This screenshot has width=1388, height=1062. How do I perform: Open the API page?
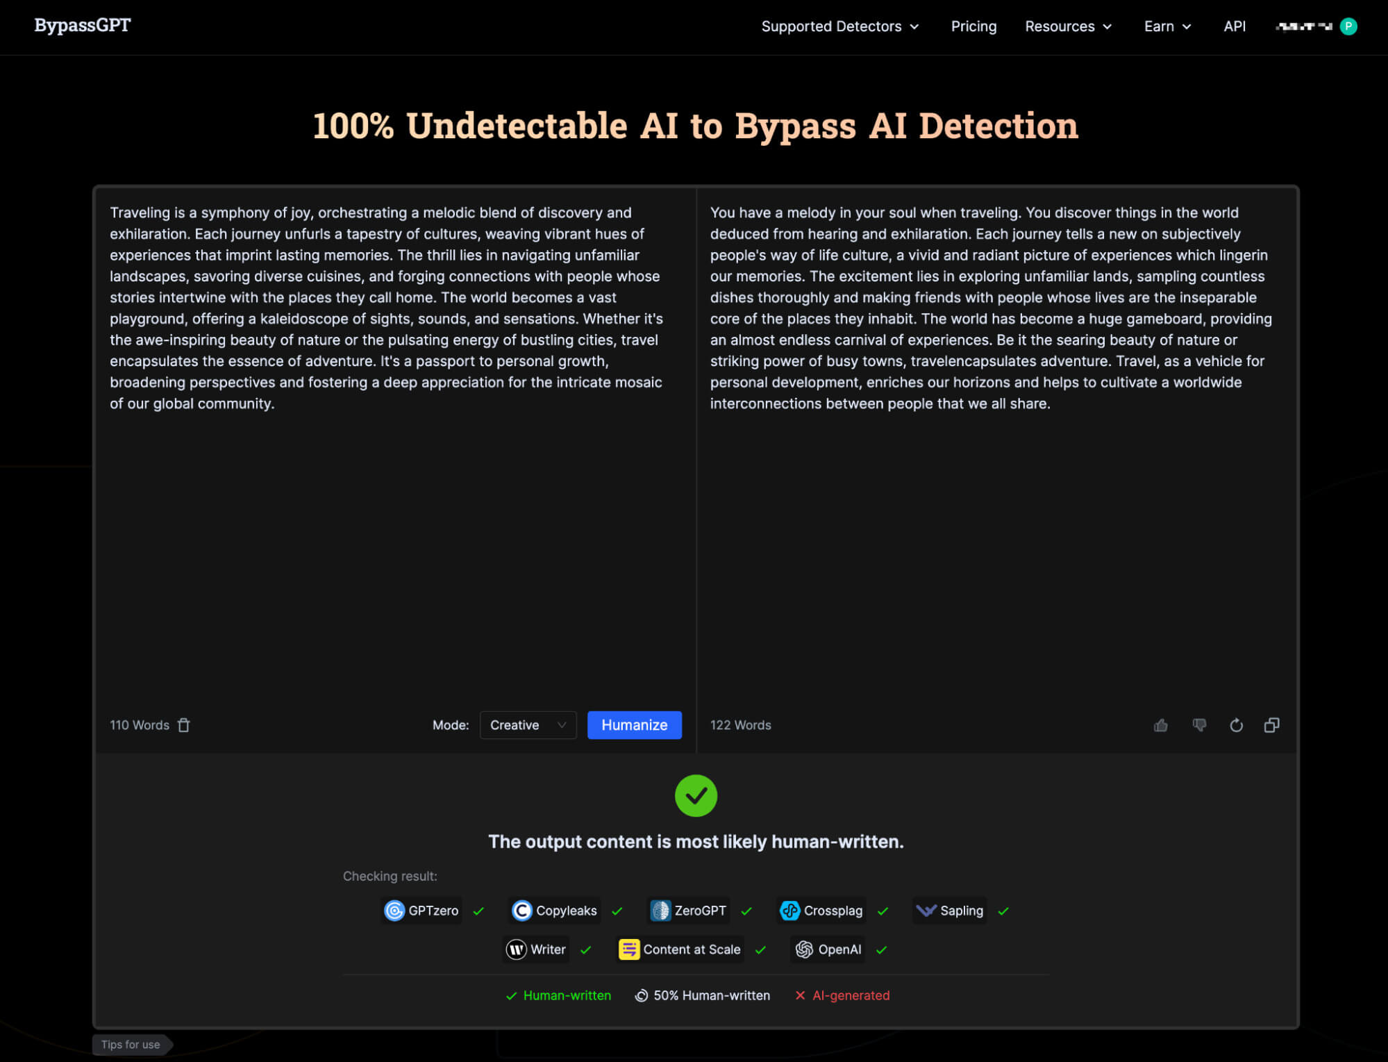tap(1235, 26)
